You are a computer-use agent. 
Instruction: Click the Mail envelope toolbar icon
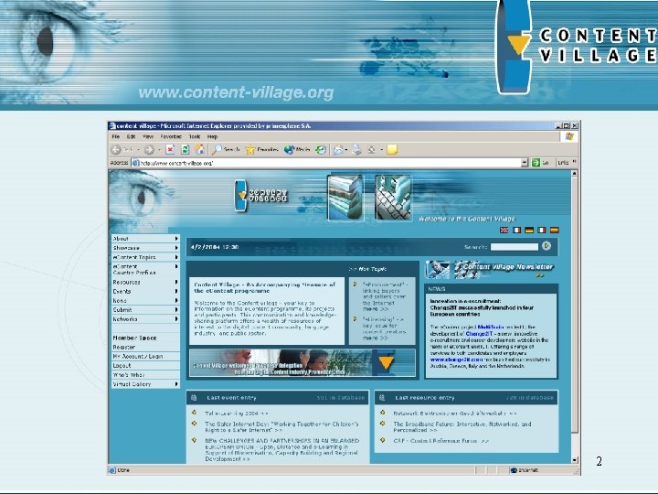pos(339,149)
